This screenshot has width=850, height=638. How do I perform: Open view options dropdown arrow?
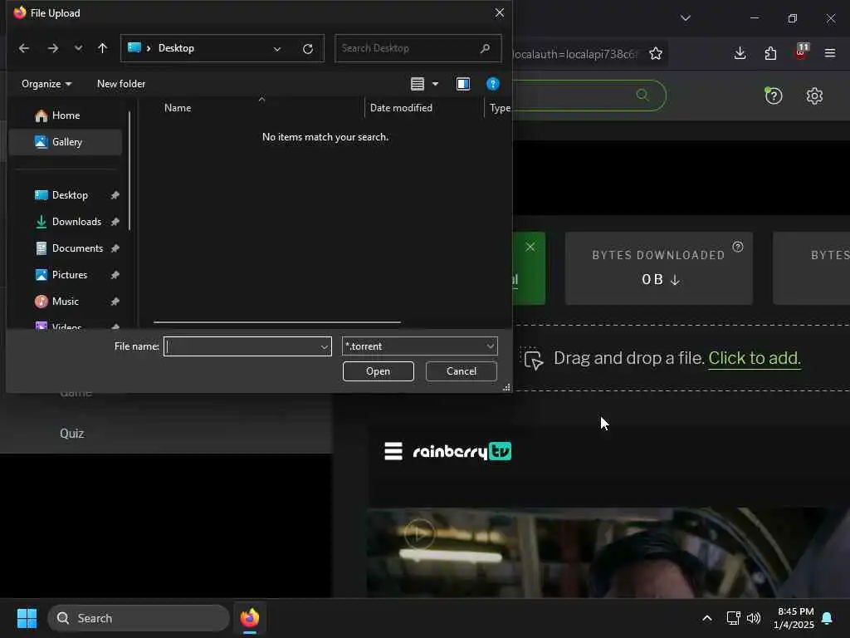(435, 84)
